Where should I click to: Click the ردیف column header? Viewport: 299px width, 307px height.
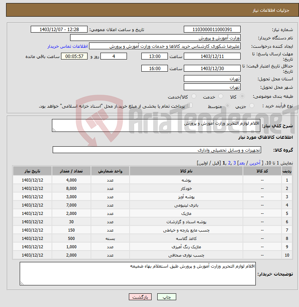click(287, 171)
